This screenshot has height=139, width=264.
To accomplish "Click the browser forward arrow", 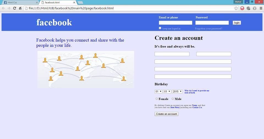I will coord(9,8).
